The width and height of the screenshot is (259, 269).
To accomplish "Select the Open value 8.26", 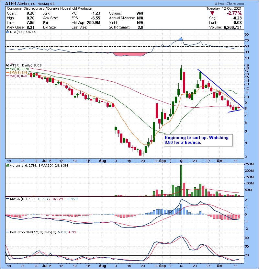I will [x=30, y=13].
